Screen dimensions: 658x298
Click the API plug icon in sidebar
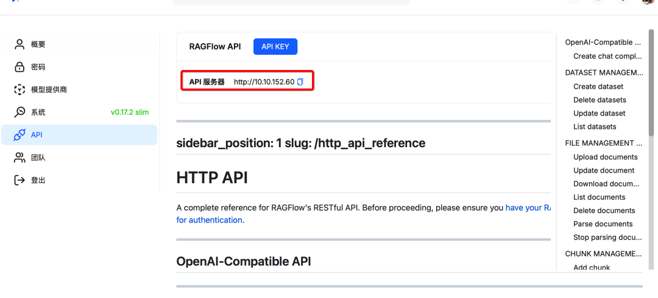pos(19,135)
